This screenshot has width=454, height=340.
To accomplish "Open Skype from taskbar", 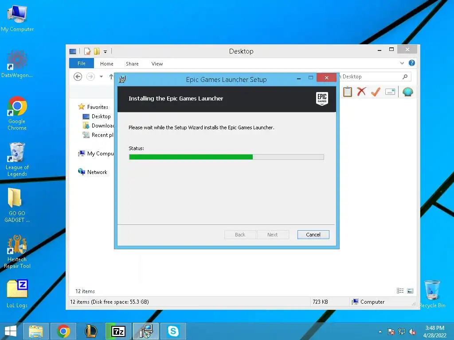I will (x=173, y=331).
